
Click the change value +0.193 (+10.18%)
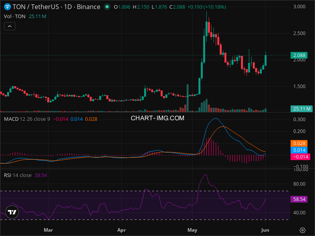coord(206,7)
